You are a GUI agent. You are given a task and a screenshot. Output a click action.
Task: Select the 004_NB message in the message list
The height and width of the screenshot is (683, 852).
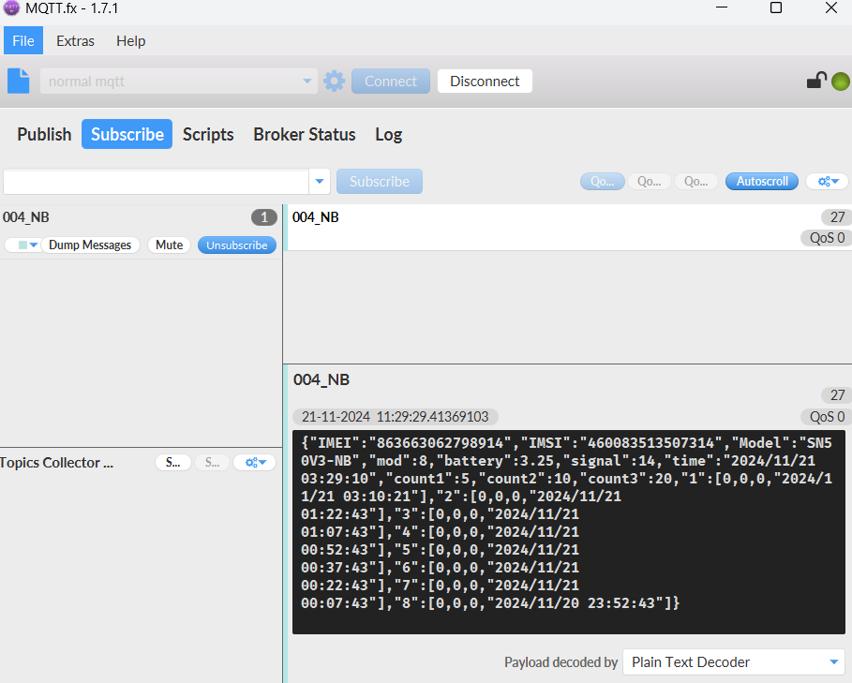(568, 228)
